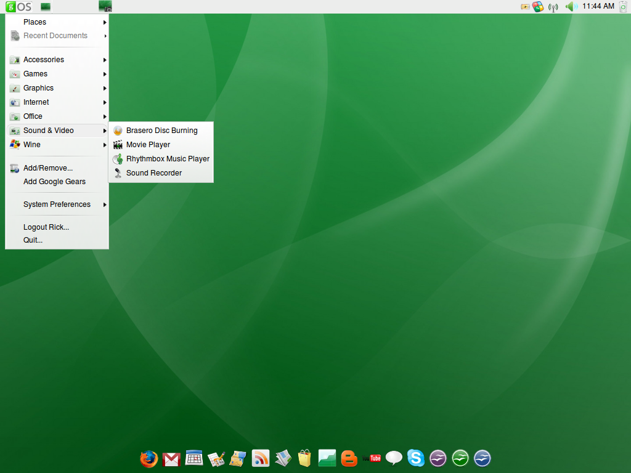Launch Skype from the dock
The width and height of the screenshot is (631, 473).
(x=416, y=458)
